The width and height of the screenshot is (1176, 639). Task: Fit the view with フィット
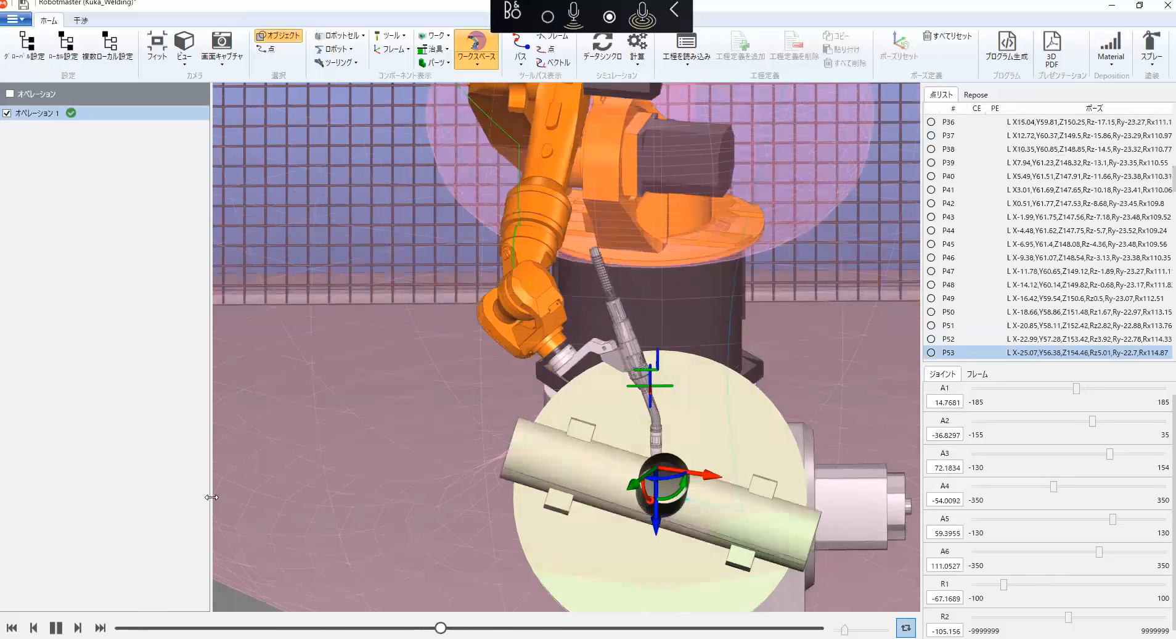(x=157, y=46)
